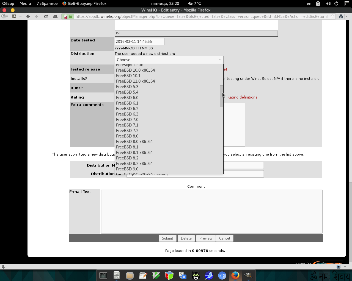Open the green Vim editor in dock
Viewport: 352px width, 281px height.
coord(156,275)
